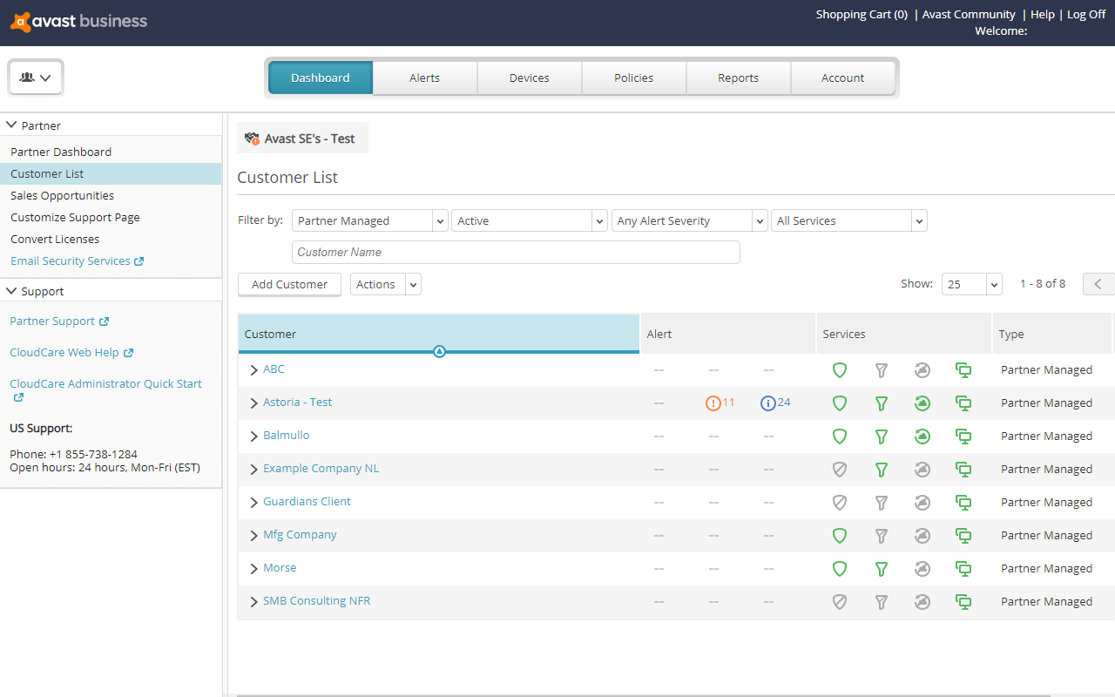Image resolution: width=1115 pixels, height=697 pixels.
Task: Toggle the cloud backup service for Balmullo
Action: pyautogui.click(x=922, y=436)
